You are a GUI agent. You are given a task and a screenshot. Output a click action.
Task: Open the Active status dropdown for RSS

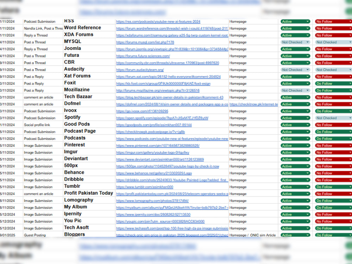(x=295, y=21)
